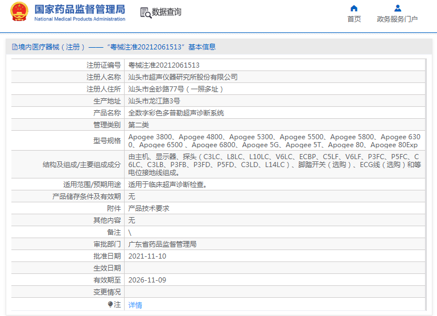Click the 附件 row label
The image size is (437, 316).
(x=114, y=209)
